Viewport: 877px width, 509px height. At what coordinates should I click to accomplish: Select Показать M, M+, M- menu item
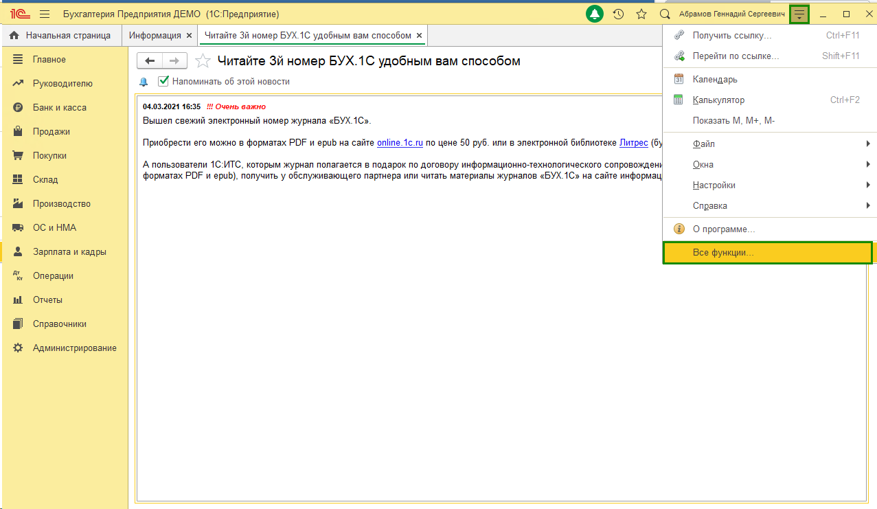point(770,121)
